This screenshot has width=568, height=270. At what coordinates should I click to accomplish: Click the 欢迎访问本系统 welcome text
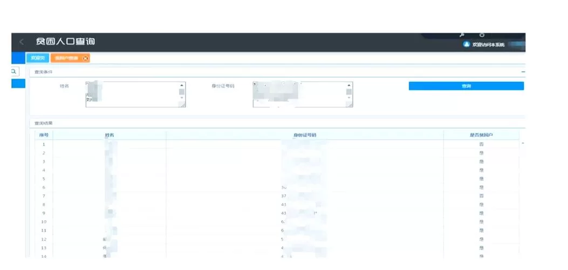[488, 45]
